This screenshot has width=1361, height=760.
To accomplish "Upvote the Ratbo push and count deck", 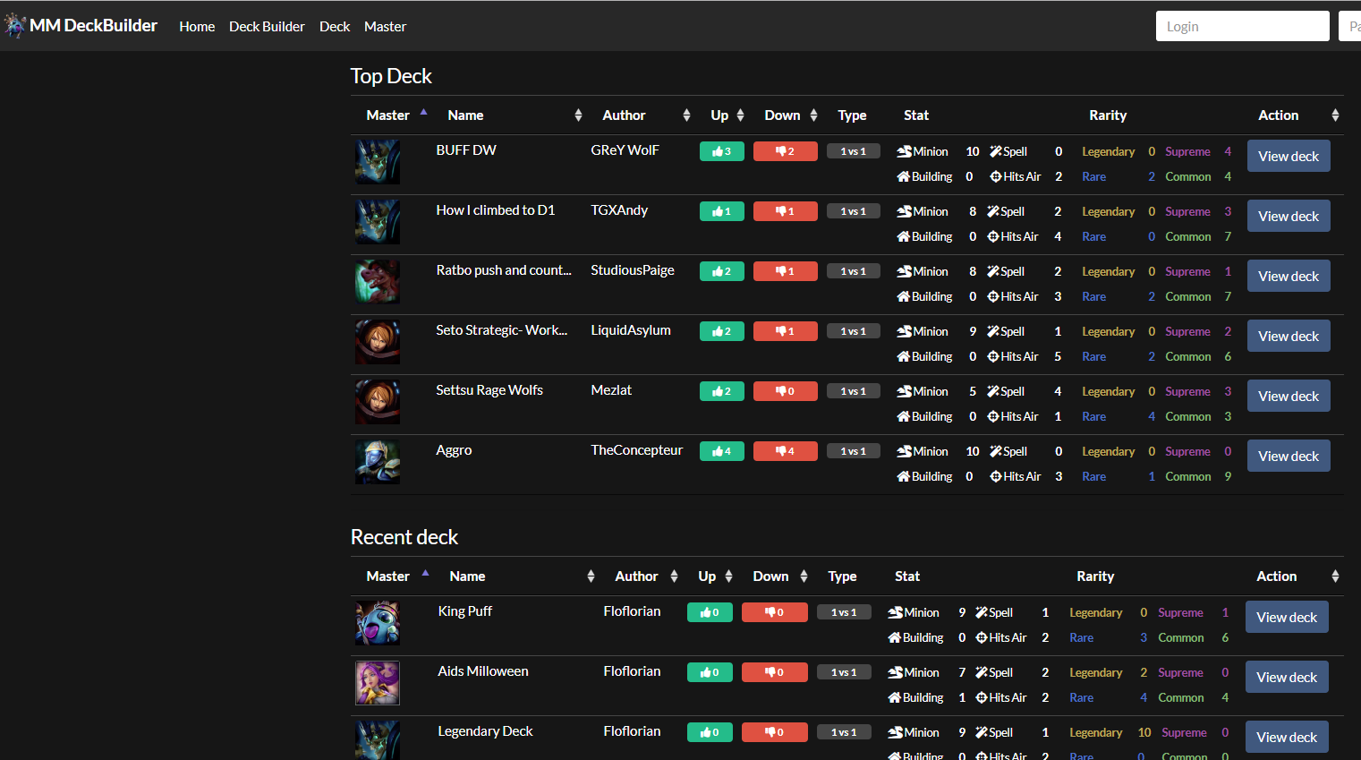I will click(722, 271).
